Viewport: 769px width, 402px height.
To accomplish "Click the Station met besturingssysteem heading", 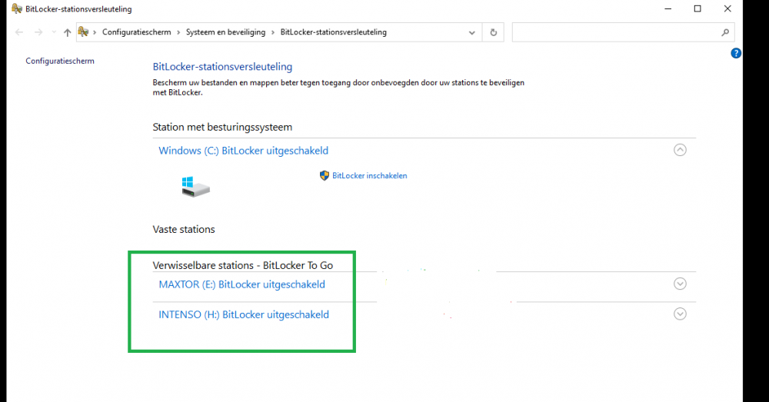I will [222, 127].
